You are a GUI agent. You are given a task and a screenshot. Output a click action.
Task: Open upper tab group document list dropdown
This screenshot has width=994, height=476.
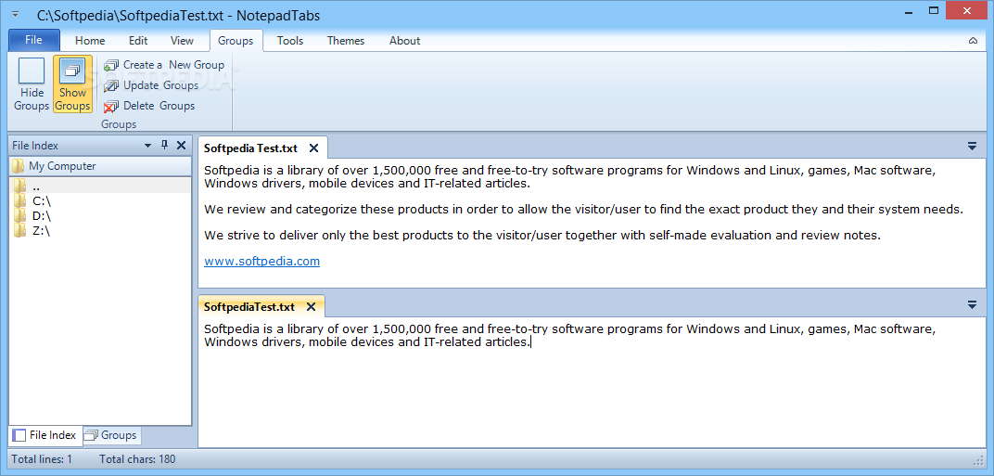973,146
